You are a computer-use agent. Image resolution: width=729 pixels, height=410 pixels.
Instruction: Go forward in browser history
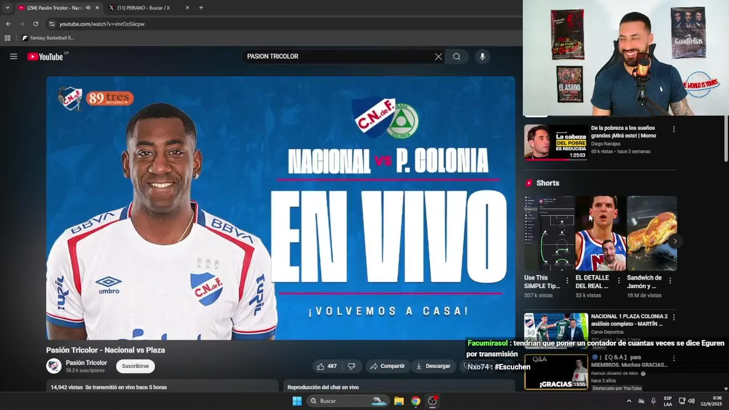click(22, 24)
